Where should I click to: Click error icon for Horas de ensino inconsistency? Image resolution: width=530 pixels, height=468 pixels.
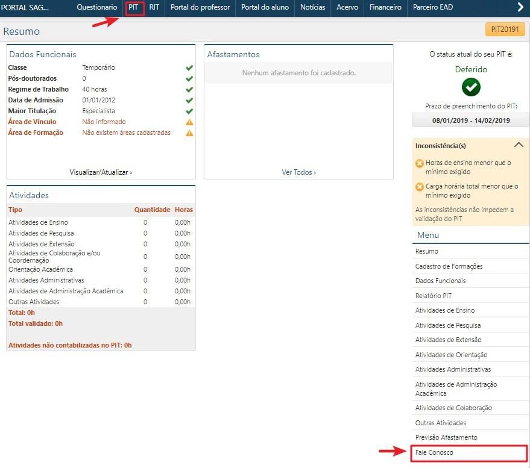(x=420, y=163)
